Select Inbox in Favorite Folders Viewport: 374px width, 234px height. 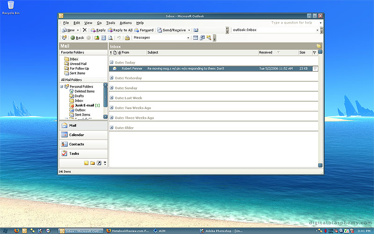point(71,59)
